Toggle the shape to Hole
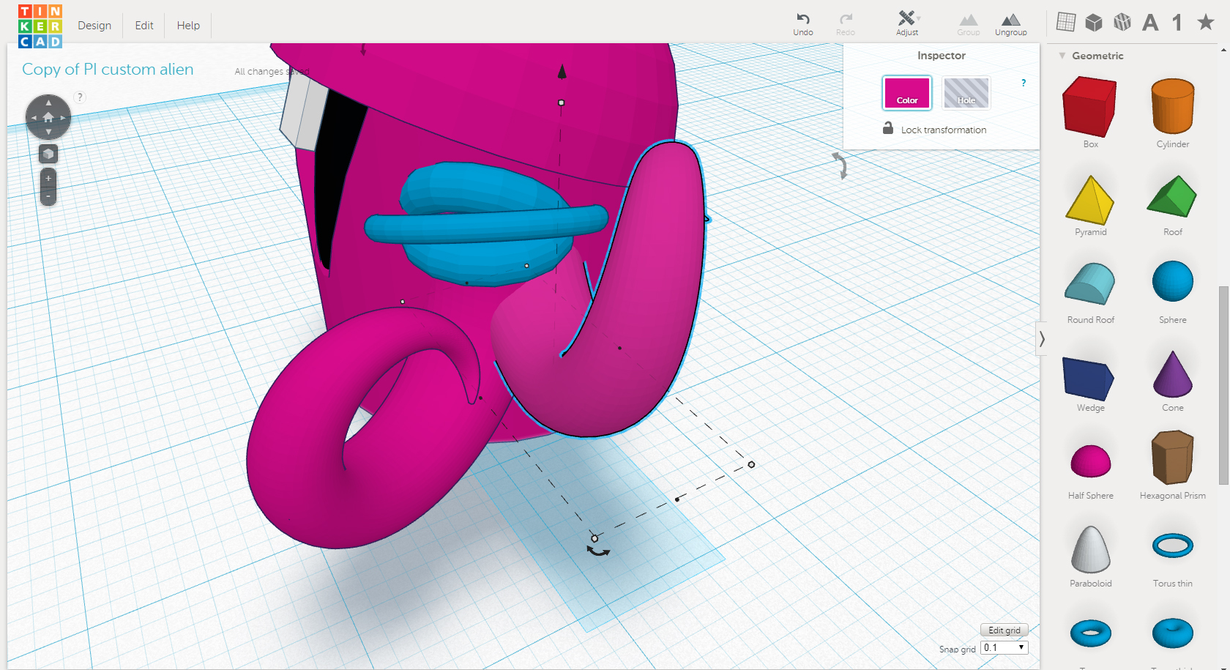This screenshot has height=670, width=1230. (966, 93)
